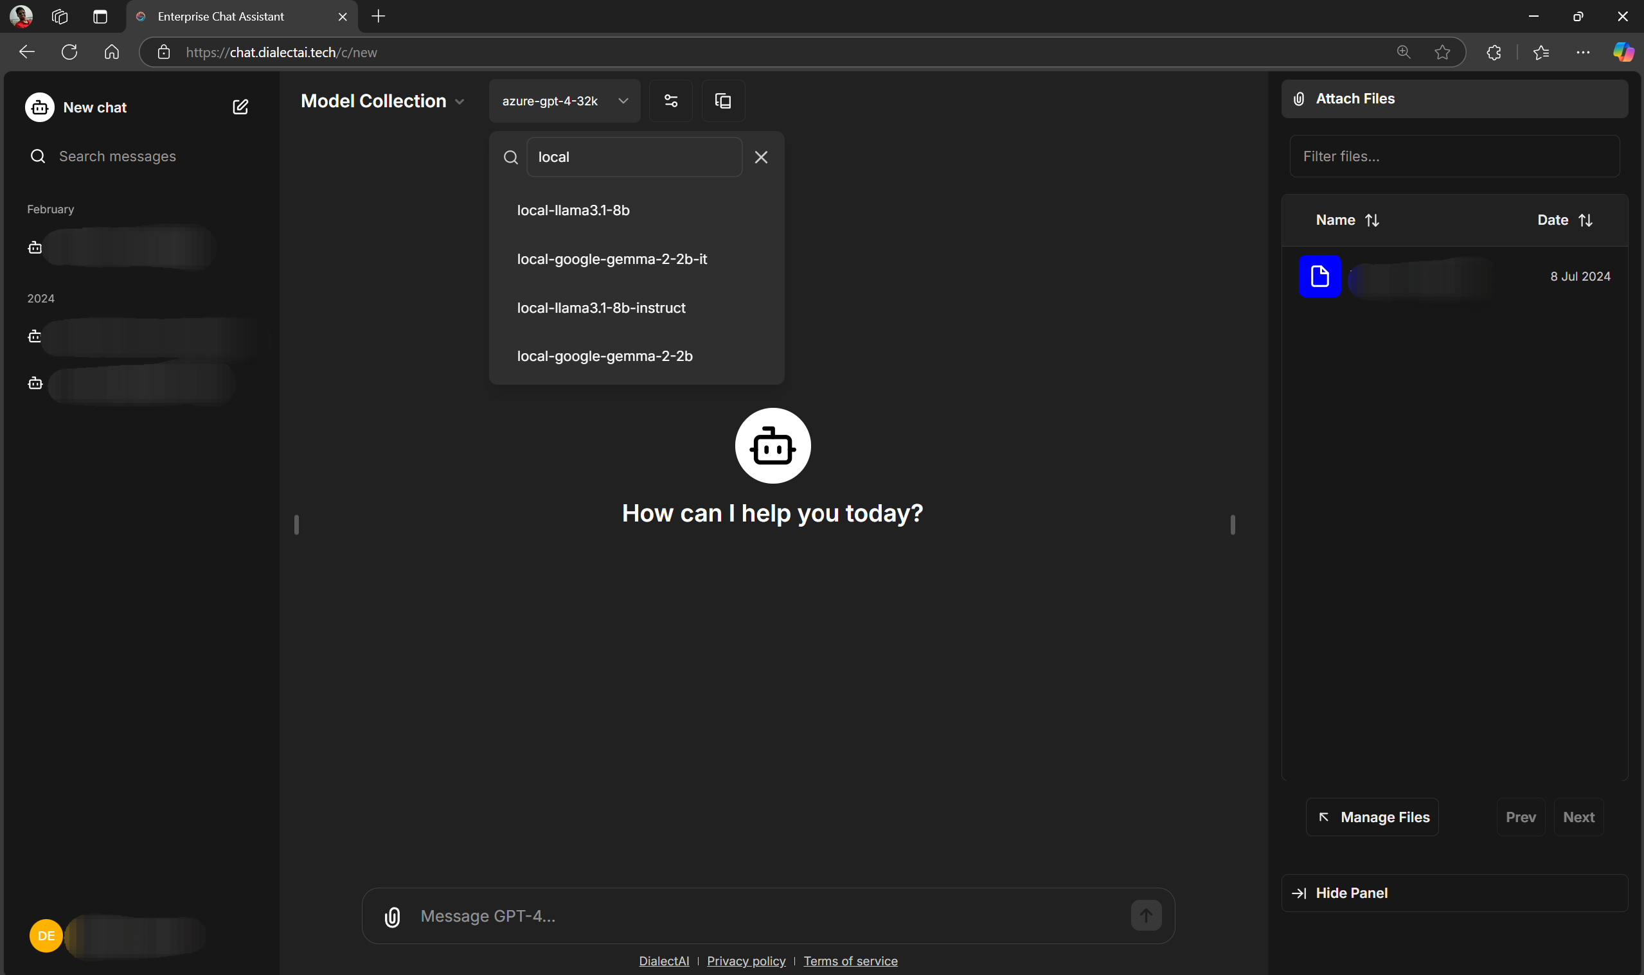Click the attach file paperclip in message box
Screen dimensions: 1644x975
(x=393, y=917)
